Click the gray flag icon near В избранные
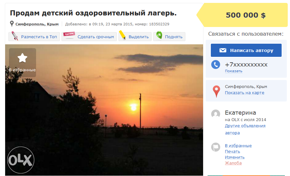Screen dimensions: 290x176 point(216,147)
